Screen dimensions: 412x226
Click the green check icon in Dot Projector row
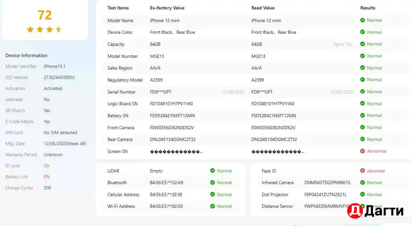pyautogui.click(x=363, y=194)
